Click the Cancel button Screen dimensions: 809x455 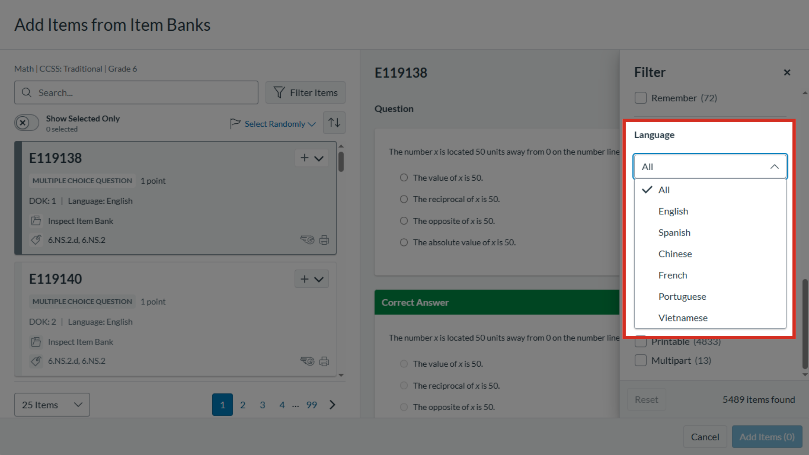705,437
